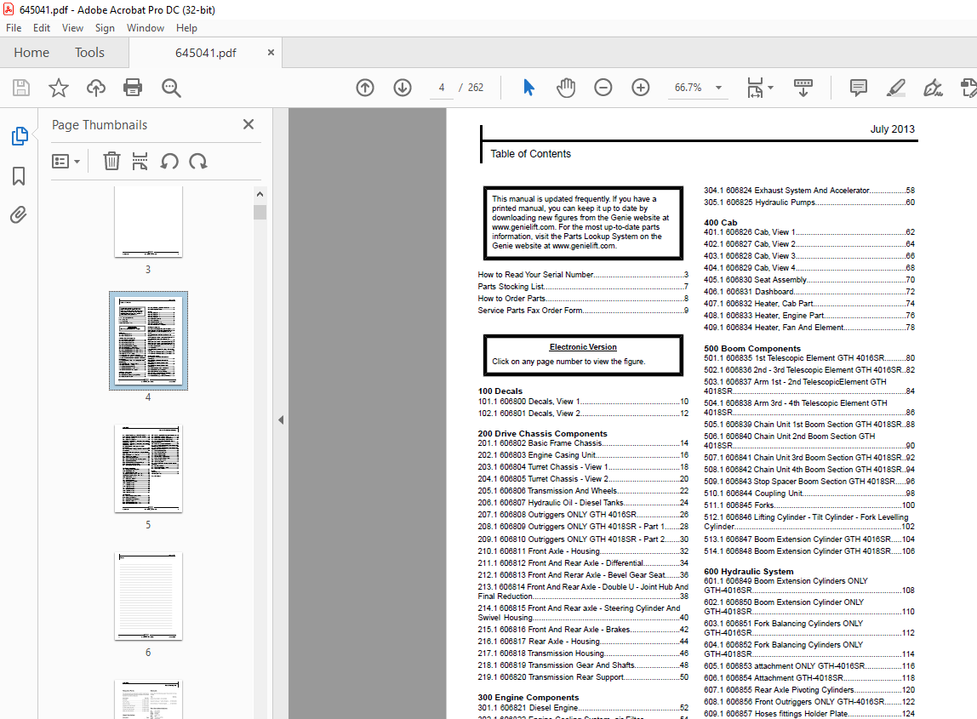The image size is (977, 719).
Task: Select the page 3 thumbnail
Action: click(x=148, y=222)
